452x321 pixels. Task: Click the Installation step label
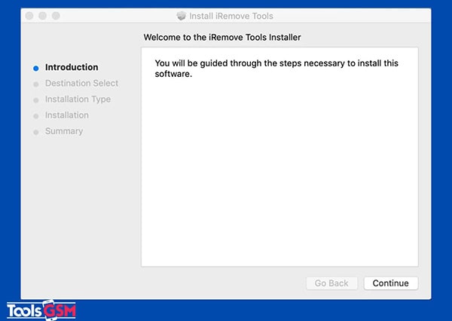coord(67,115)
